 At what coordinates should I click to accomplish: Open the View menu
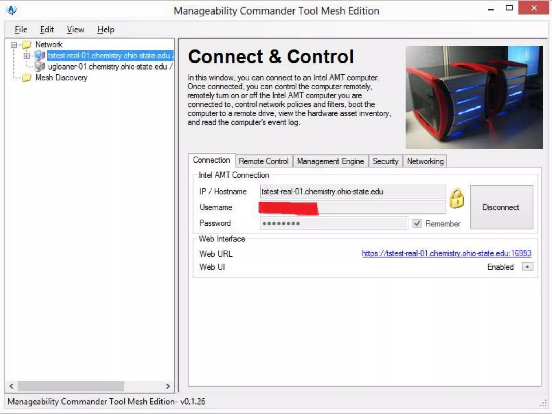[75, 29]
